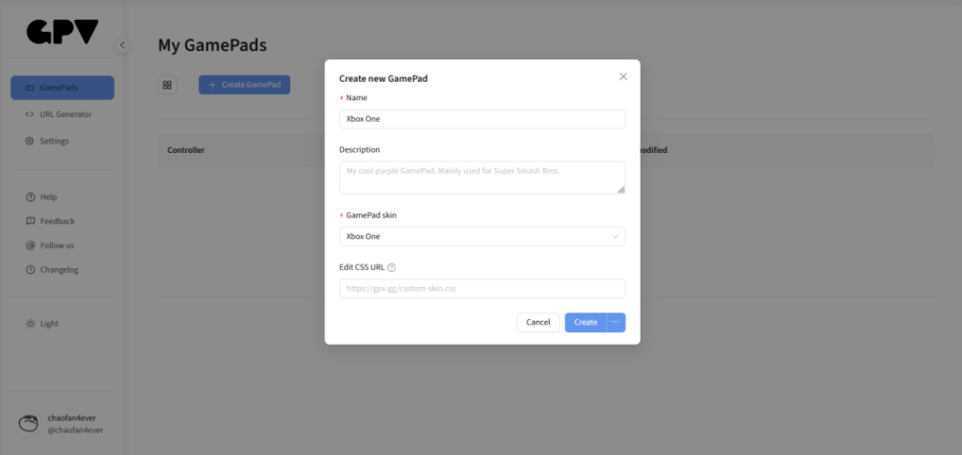View the Changelog
962x455 pixels.
58,270
